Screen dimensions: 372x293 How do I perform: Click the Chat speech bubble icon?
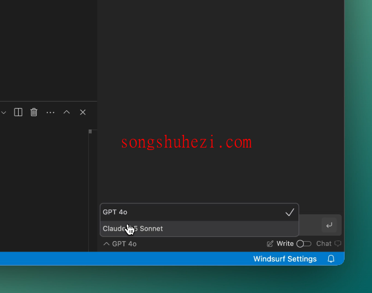[338, 244]
